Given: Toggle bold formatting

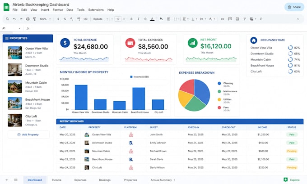Looking at the screenshot, I should coord(131,19).
